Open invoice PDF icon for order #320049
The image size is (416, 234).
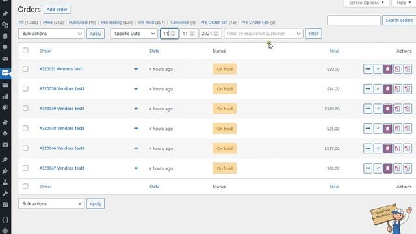[397, 109]
